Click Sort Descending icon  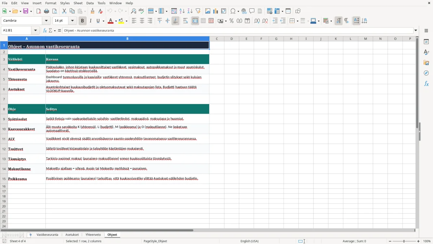click(190, 11)
